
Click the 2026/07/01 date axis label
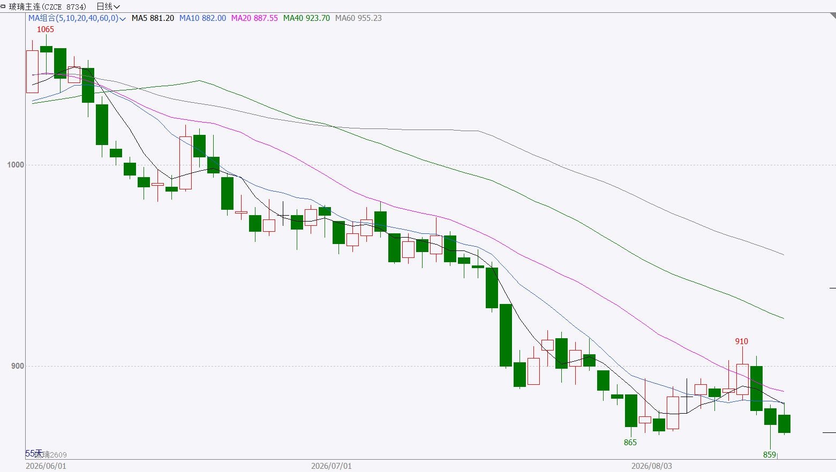click(x=332, y=466)
